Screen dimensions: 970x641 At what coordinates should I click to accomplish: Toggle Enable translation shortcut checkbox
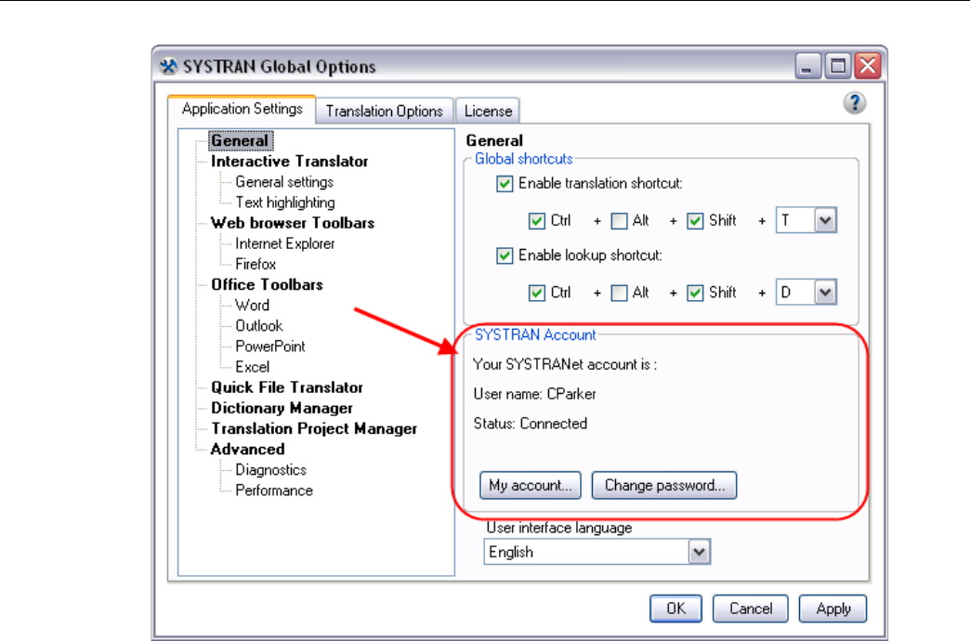(x=505, y=184)
